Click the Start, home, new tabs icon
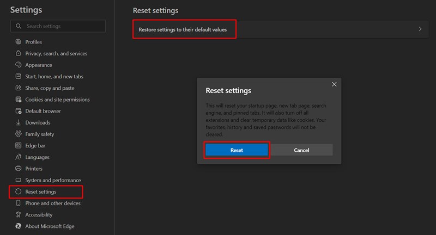Image resolution: width=436 pixels, height=235 pixels. pyautogui.click(x=19, y=76)
